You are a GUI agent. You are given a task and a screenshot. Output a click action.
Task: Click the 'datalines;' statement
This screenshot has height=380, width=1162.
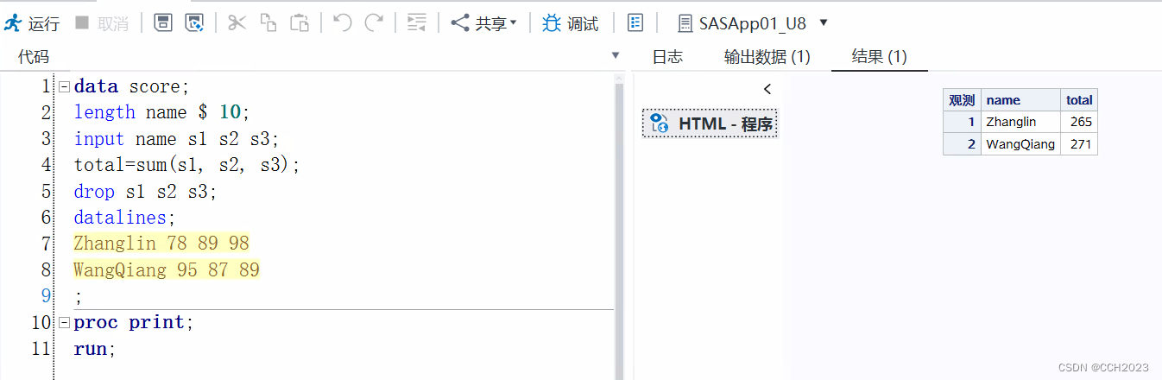[x=124, y=218]
